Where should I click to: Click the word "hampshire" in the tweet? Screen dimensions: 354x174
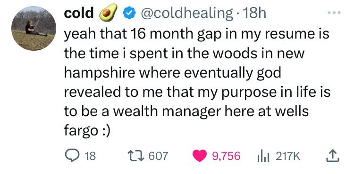coord(100,73)
